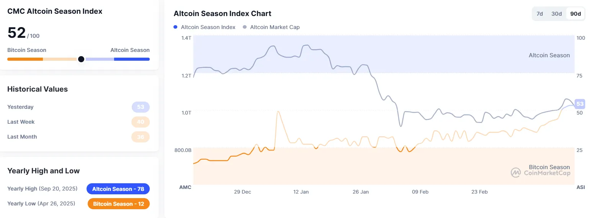592x218 pixels.
Task: Click the Yesterday value badge 53
Action: (x=141, y=107)
